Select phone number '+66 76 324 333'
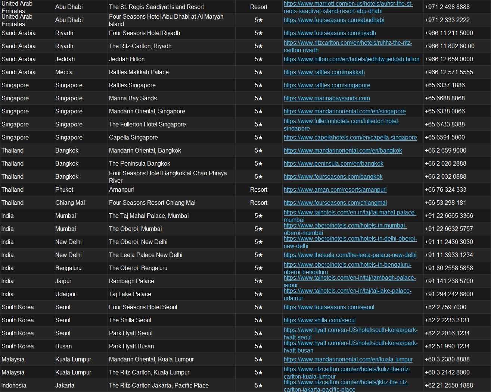 (445, 190)
